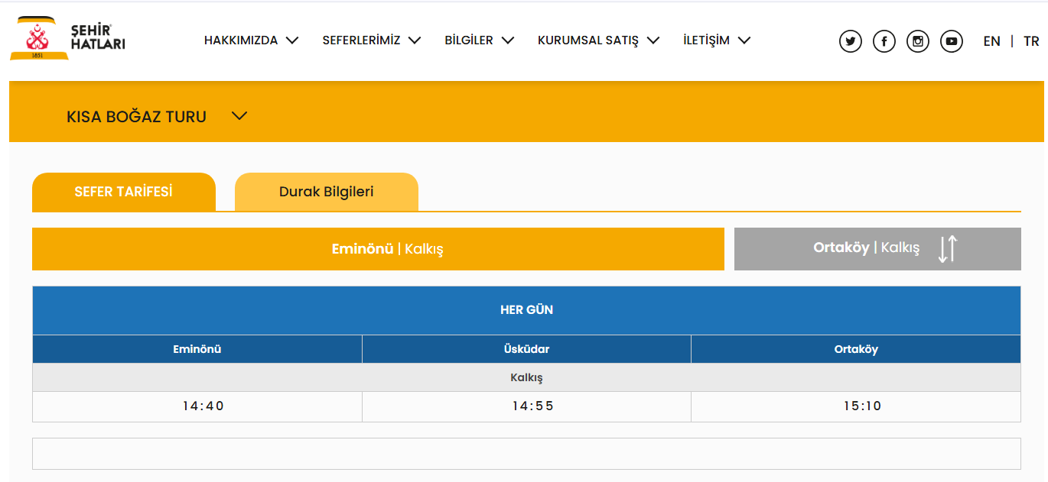
Task: Click the swap direction arrows icon
Action: point(947,249)
